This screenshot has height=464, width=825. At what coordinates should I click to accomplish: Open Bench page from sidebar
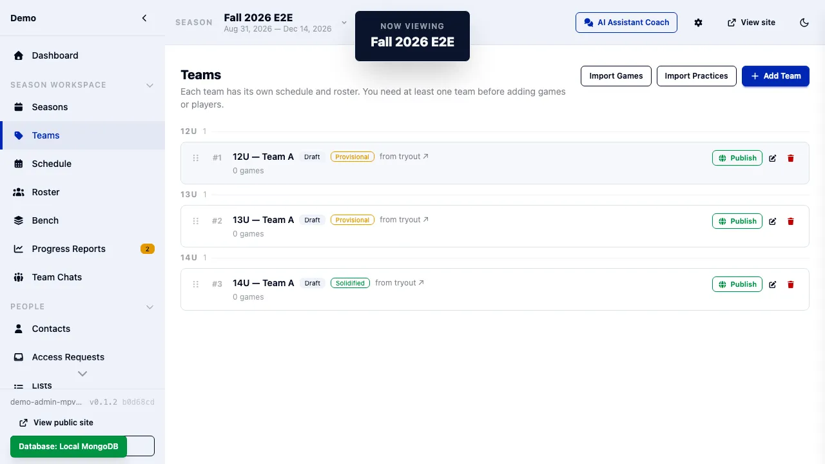82,220
